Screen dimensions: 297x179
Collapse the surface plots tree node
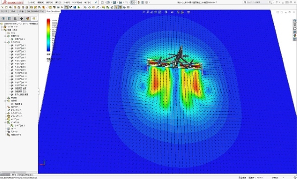(5, 42)
